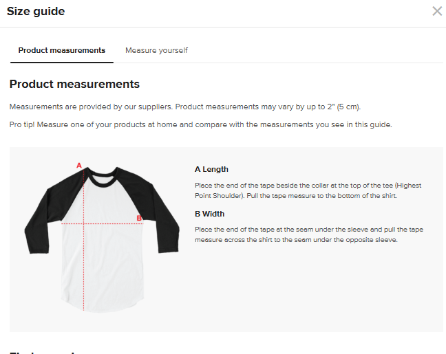The image size is (446, 354).
Task: Click the red B marker on the shirt
Action: [x=139, y=219]
